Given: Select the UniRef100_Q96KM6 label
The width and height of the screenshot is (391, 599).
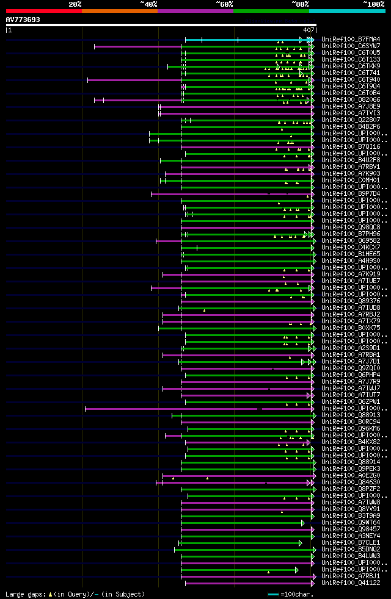Looking at the screenshot, I should (351, 429).
